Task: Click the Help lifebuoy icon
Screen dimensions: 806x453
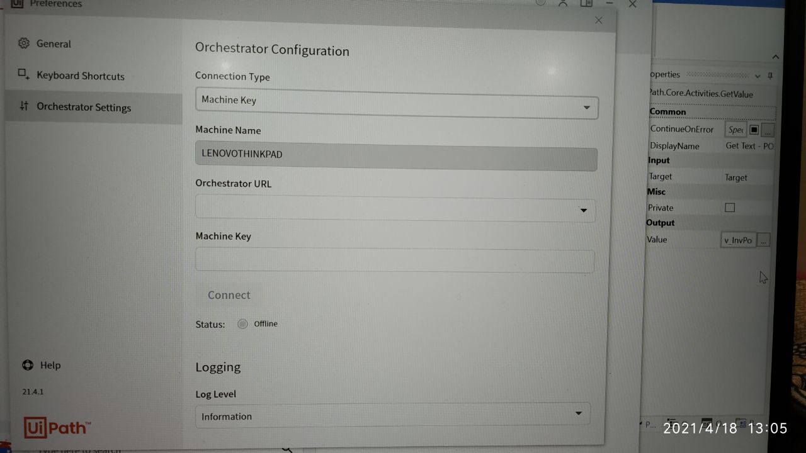Action: point(28,365)
